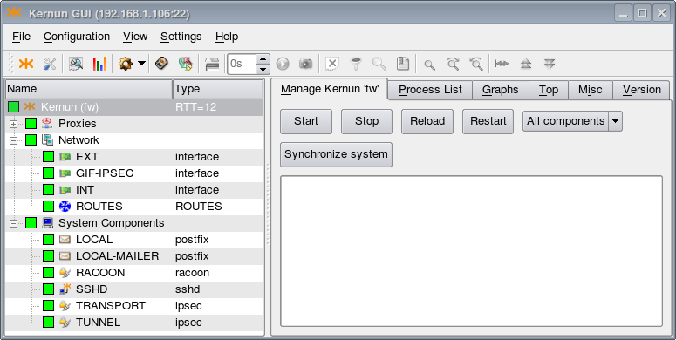Click the round play button icon
Screen dimensions: 676x340
click(283, 65)
